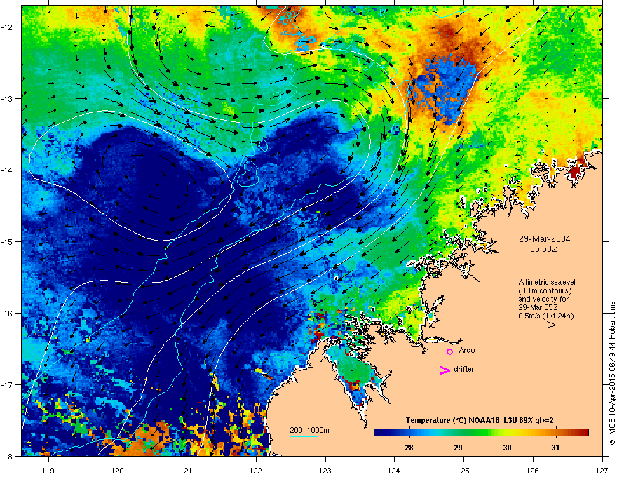
Task: Click the longitude axis label 124
Action: click(394, 470)
